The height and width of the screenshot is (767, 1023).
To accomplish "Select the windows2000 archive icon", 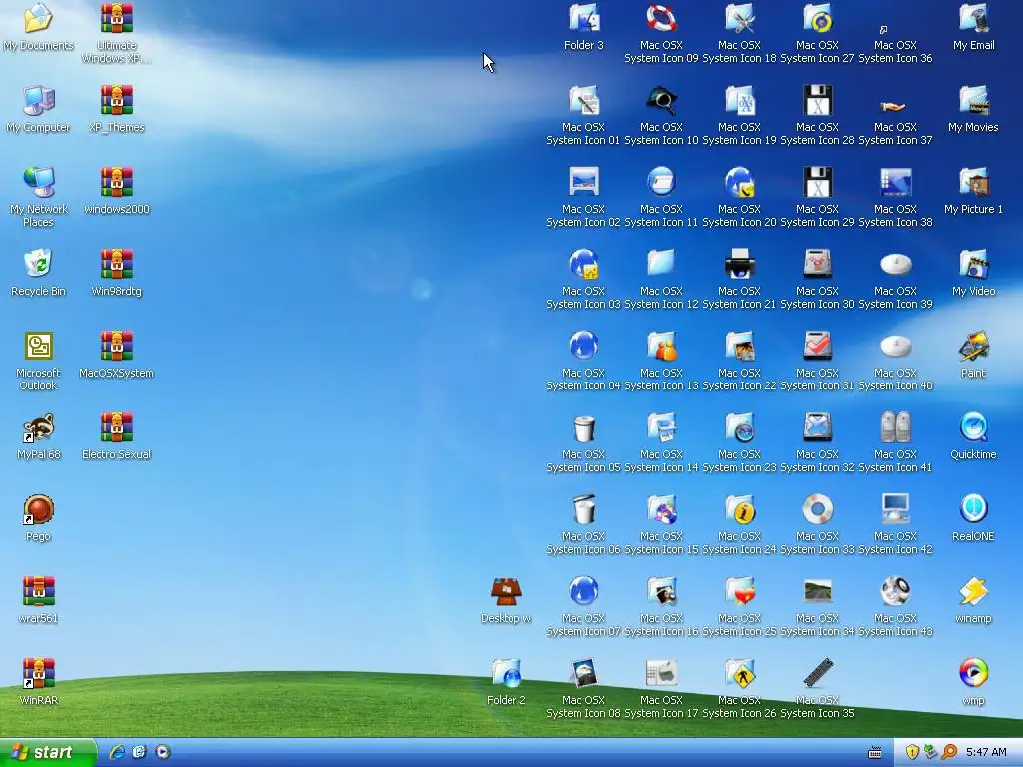I will (116, 182).
